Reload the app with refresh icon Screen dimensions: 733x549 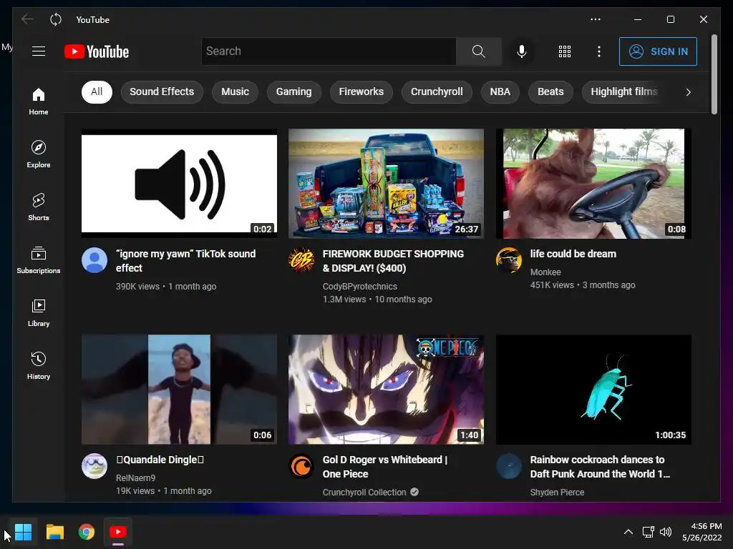coord(56,19)
